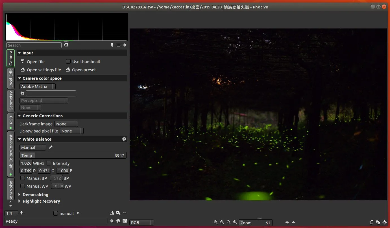Click the G multiplier field 0.431
The height and width of the screenshot is (228, 390).
(x=44, y=171)
